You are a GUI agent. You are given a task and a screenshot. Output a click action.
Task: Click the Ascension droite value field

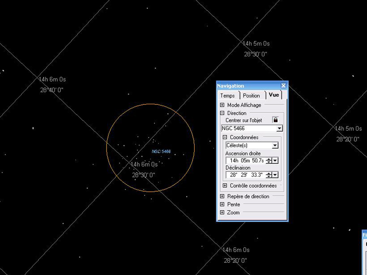click(x=247, y=161)
